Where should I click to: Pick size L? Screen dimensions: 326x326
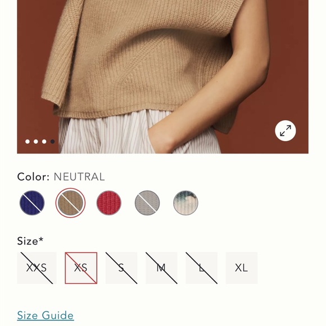pyautogui.click(x=201, y=268)
